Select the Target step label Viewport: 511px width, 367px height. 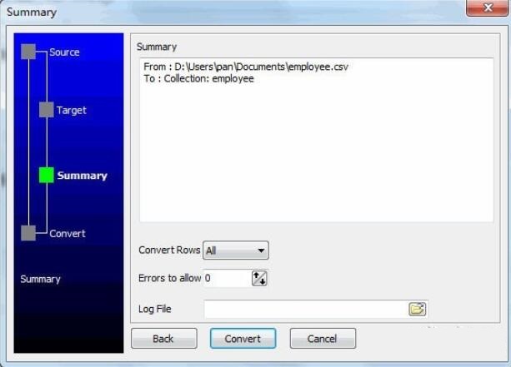pyautogui.click(x=72, y=111)
